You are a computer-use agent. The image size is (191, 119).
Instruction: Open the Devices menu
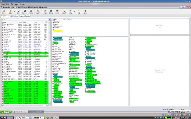[14, 4]
